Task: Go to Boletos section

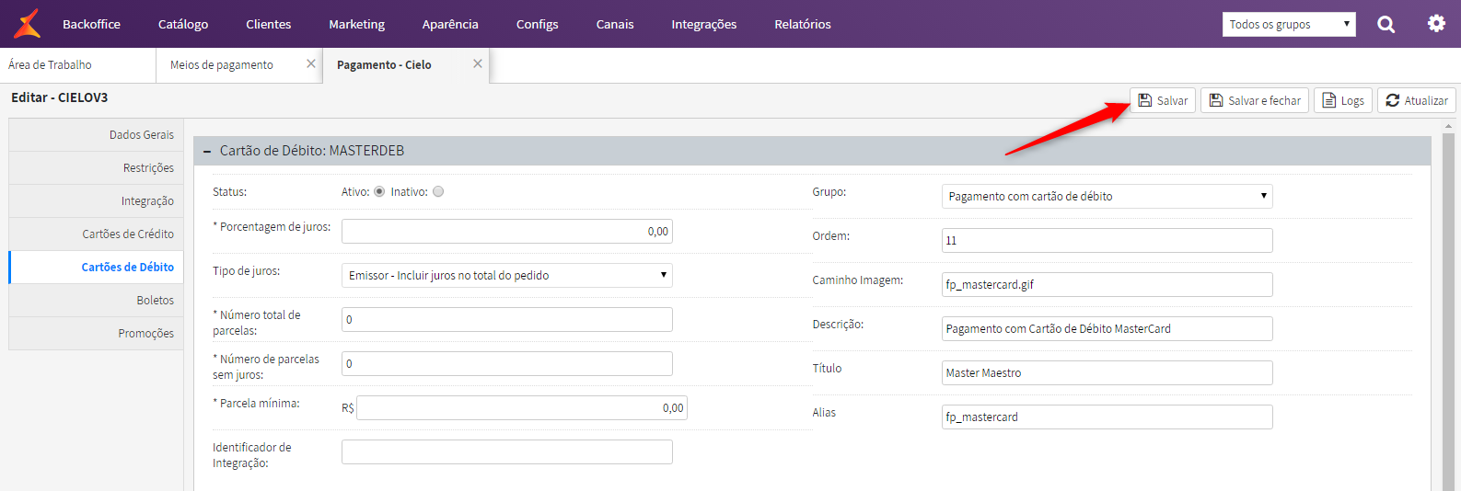Action: 96,300
